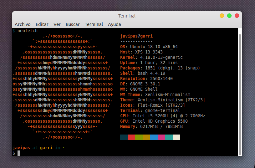This screenshot has width=255, height=168.
Task: Click the red color block in neofetch palette
Action: [131, 137]
